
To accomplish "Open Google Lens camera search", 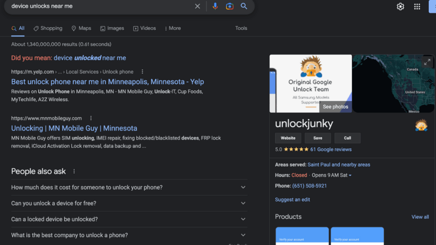I will coord(229,6).
